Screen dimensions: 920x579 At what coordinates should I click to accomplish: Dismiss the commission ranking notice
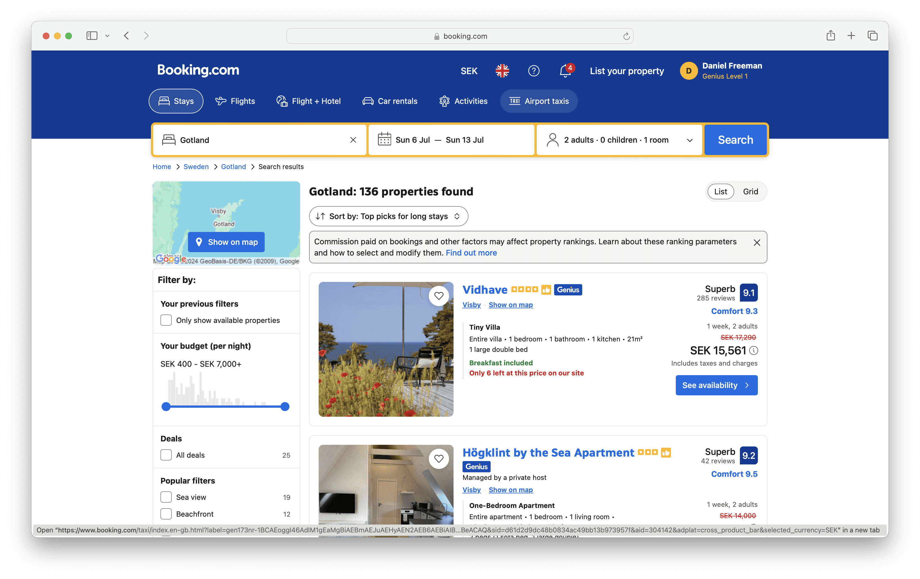[756, 242]
